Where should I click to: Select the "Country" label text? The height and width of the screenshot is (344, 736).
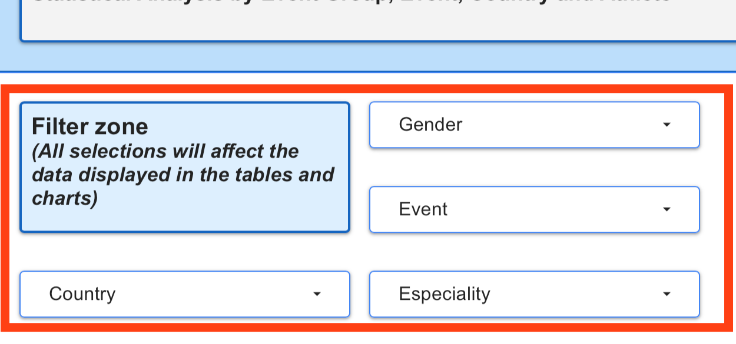(82, 294)
